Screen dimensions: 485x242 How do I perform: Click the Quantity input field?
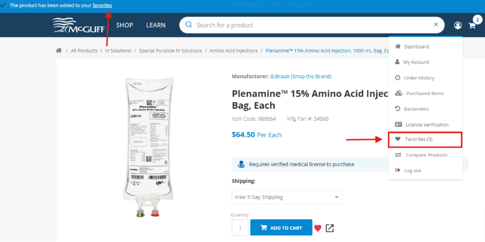coord(240,228)
